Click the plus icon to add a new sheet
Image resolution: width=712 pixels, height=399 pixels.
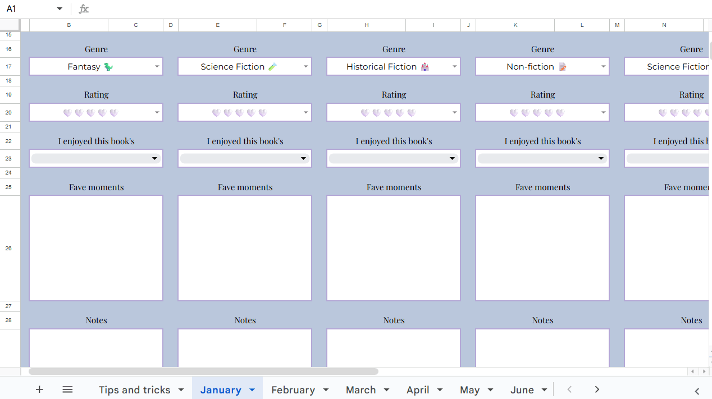coord(39,389)
